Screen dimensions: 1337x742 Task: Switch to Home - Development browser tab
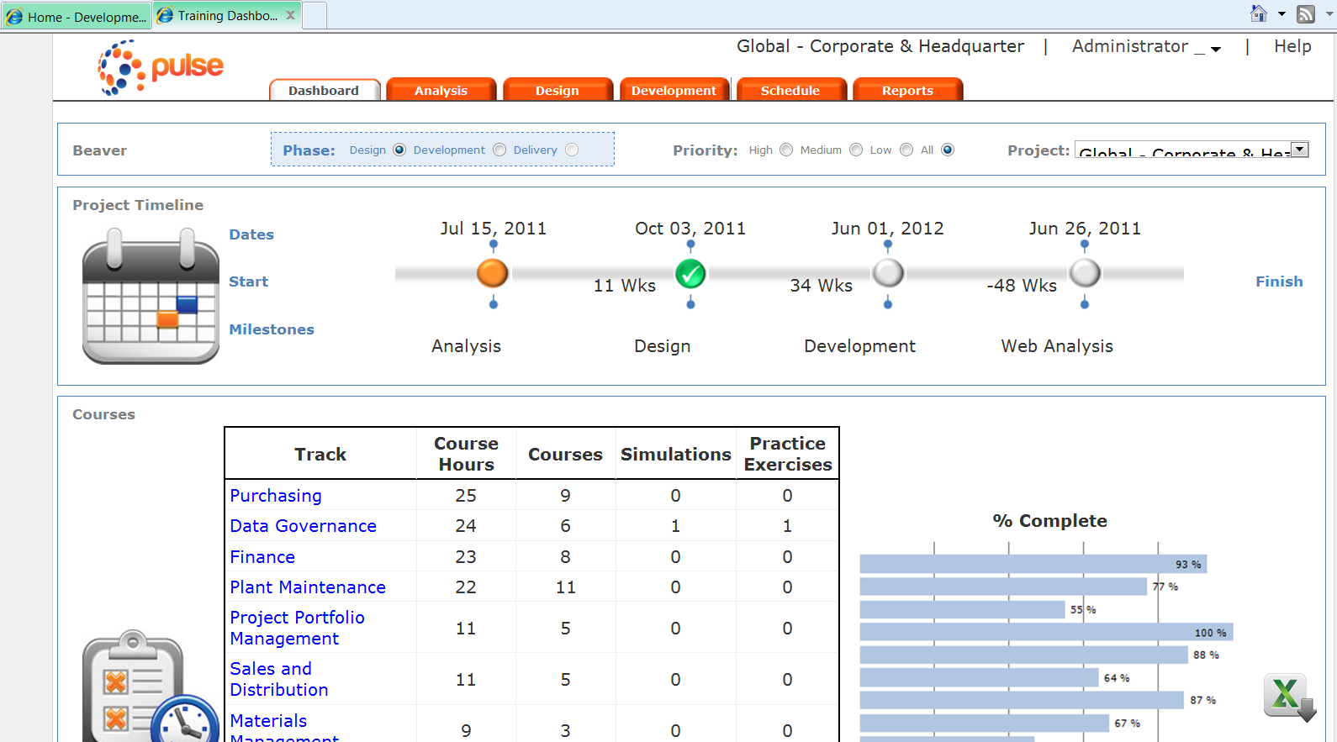76,16
